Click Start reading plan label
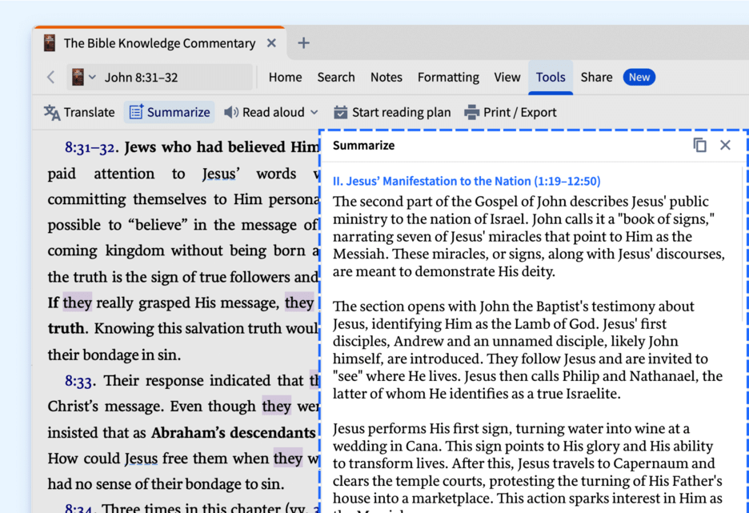 pos(401,112)
